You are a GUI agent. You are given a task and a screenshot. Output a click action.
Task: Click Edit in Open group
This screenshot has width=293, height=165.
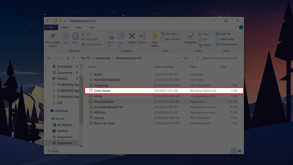tap(203, 40)
